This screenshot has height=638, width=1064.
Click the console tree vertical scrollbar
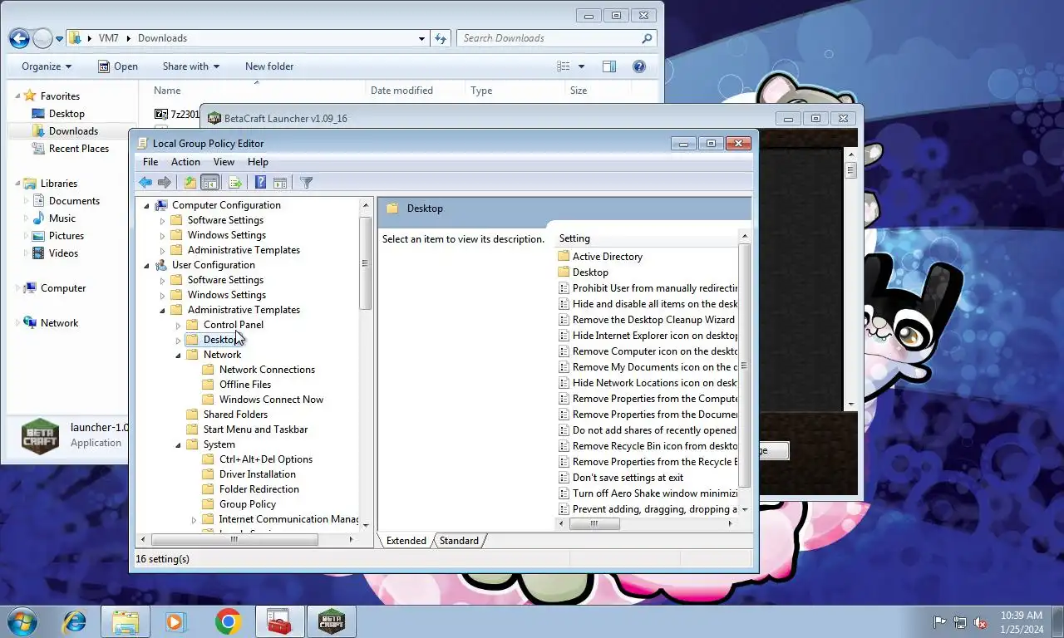pos(365,367)
